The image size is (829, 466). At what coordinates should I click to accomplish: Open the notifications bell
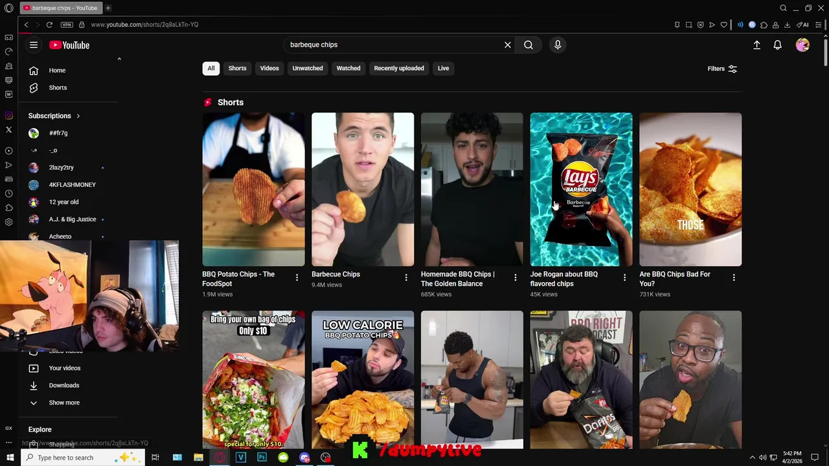[x=777, y=45]
